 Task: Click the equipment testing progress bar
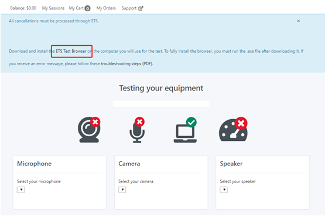tap(161, 104)
